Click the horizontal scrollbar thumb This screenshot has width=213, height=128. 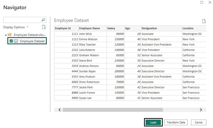[x=113, y=110]
